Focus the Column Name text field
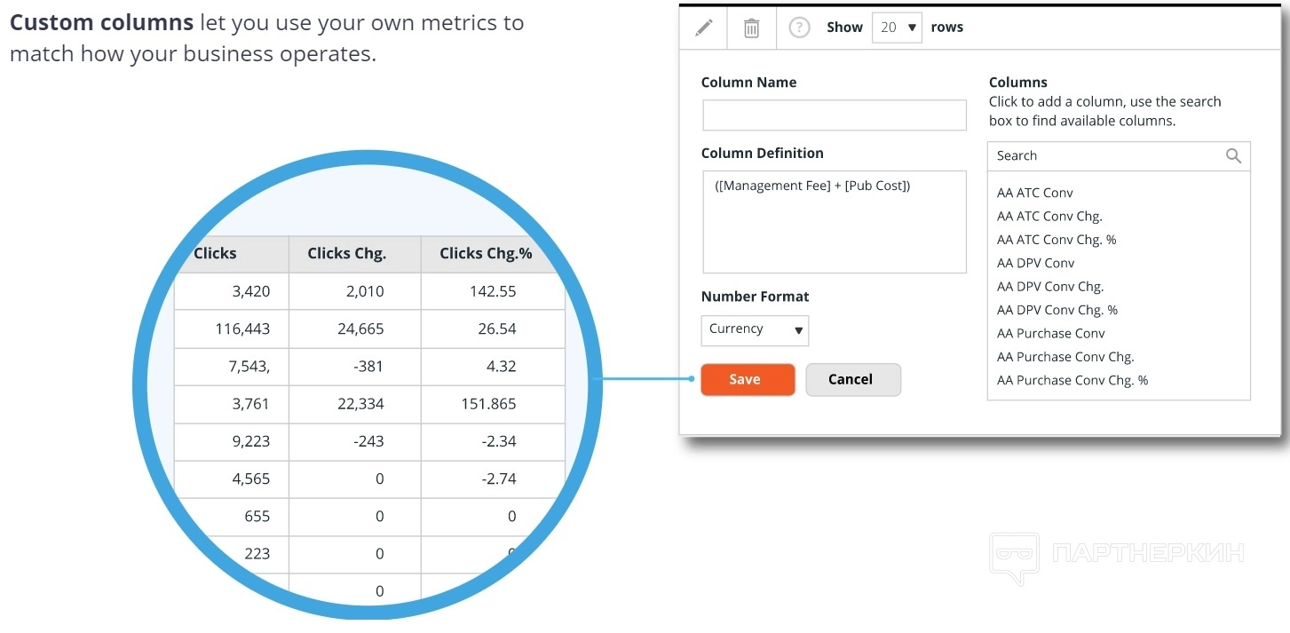 [834, 115]
